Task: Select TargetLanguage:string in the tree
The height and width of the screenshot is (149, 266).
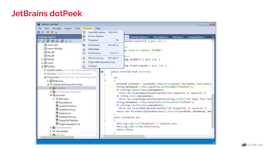Action: click(x=69, y=124)
